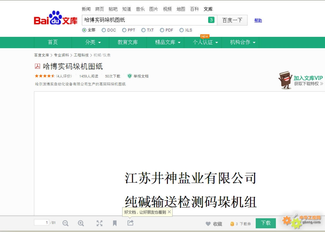This screenshot has height=232, width=325.
Task: Close the share tooltip popup
Action: [x=169, y=212]
